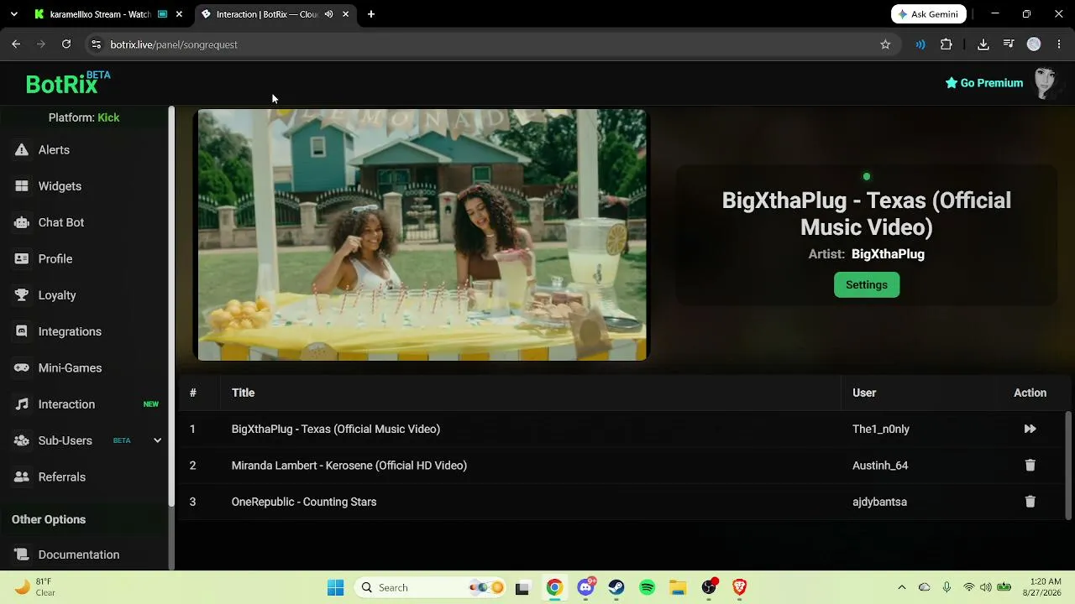1075x604 pixels.
Task: Show hidden system tray icons
Action: coord(902,588)
